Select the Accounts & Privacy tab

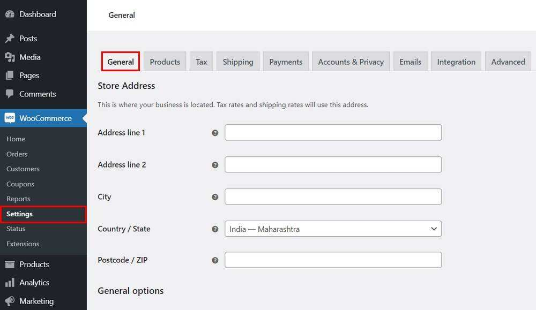351,62
